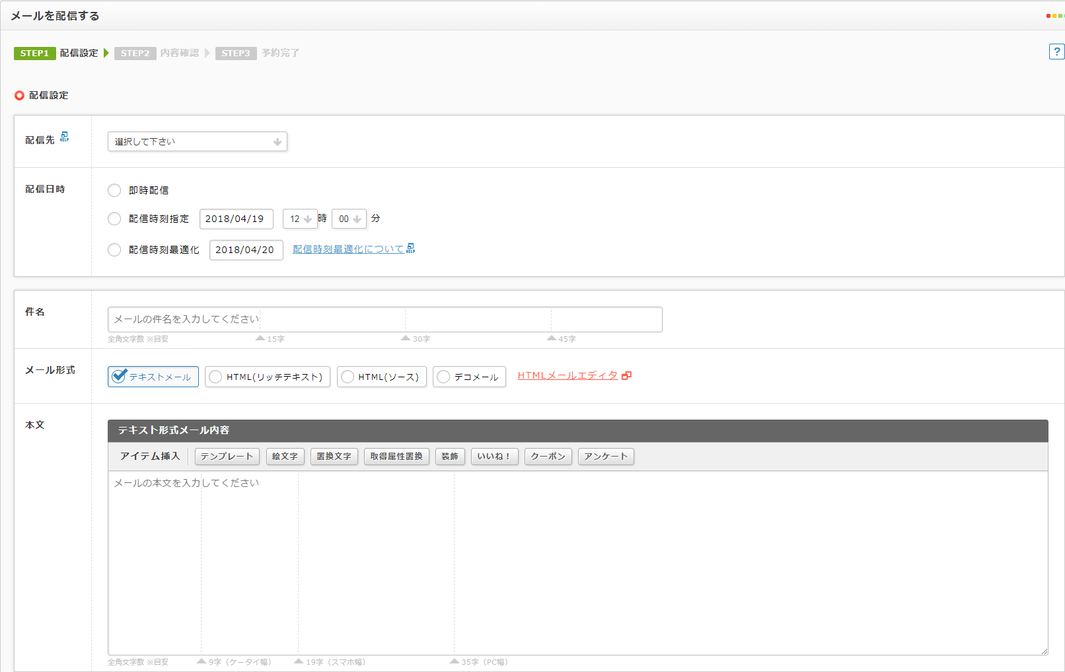Click the いいね！ button
1065x672 pixels.
pos(495,457)
